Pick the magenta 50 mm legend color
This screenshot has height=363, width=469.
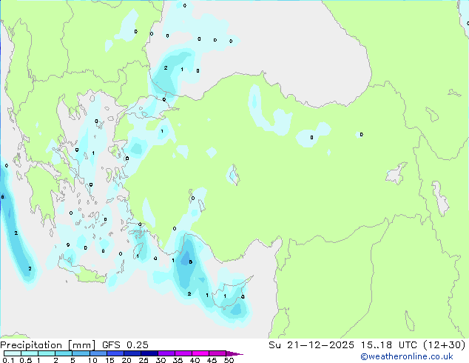(219, 354)
